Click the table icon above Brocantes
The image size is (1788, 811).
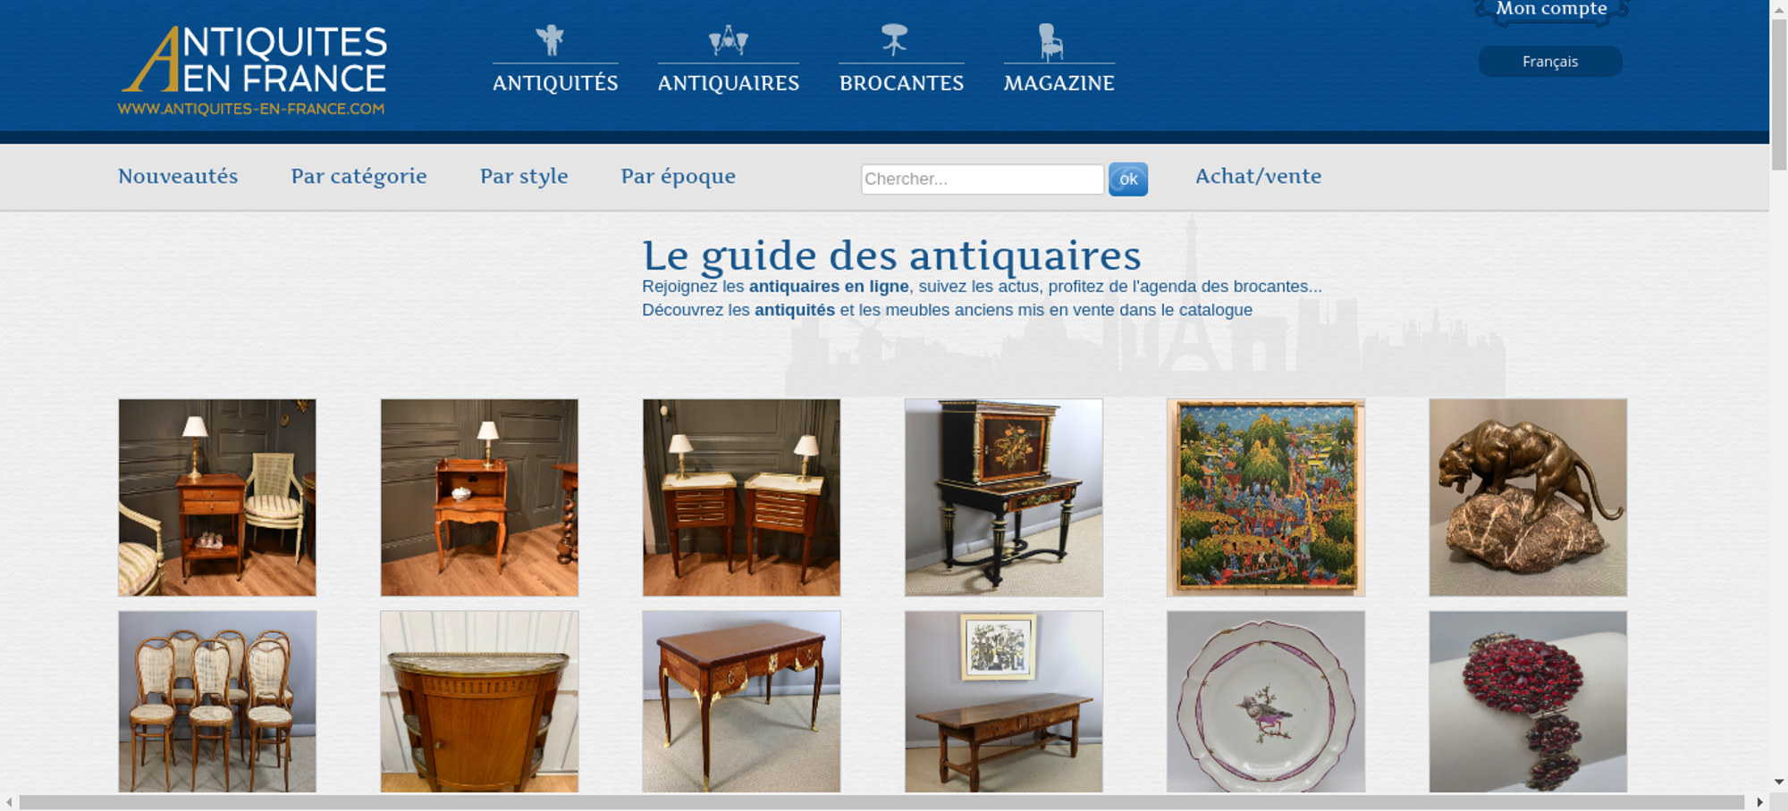894,40
